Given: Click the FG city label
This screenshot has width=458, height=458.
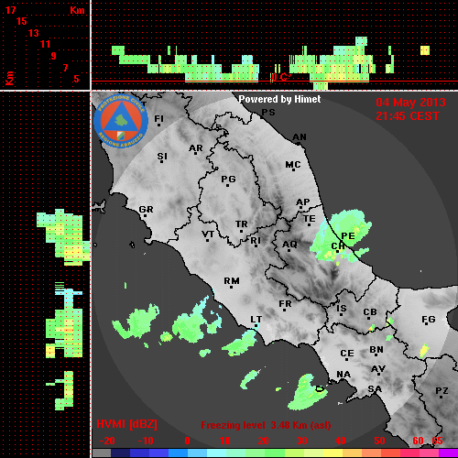Looking at the screenshot, I should click(x=429, y=320).
